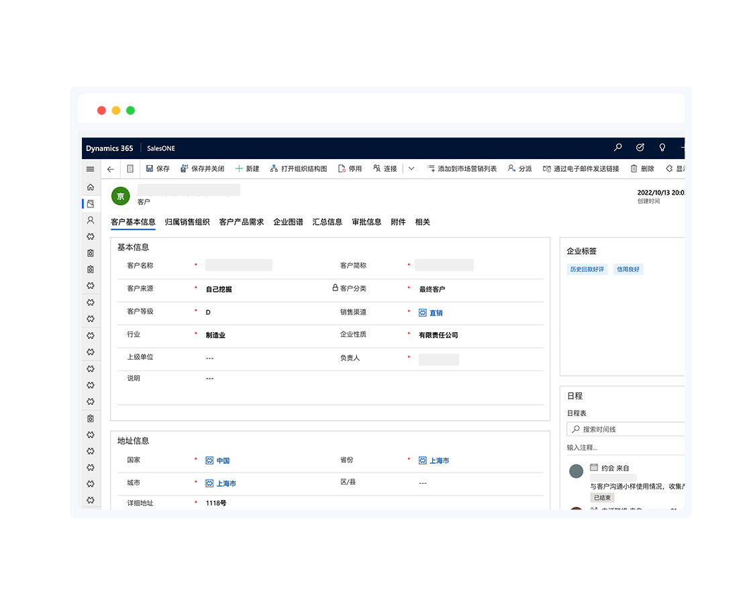Expand the toolbar overflow chevron dropdown

tap(411, 168)
